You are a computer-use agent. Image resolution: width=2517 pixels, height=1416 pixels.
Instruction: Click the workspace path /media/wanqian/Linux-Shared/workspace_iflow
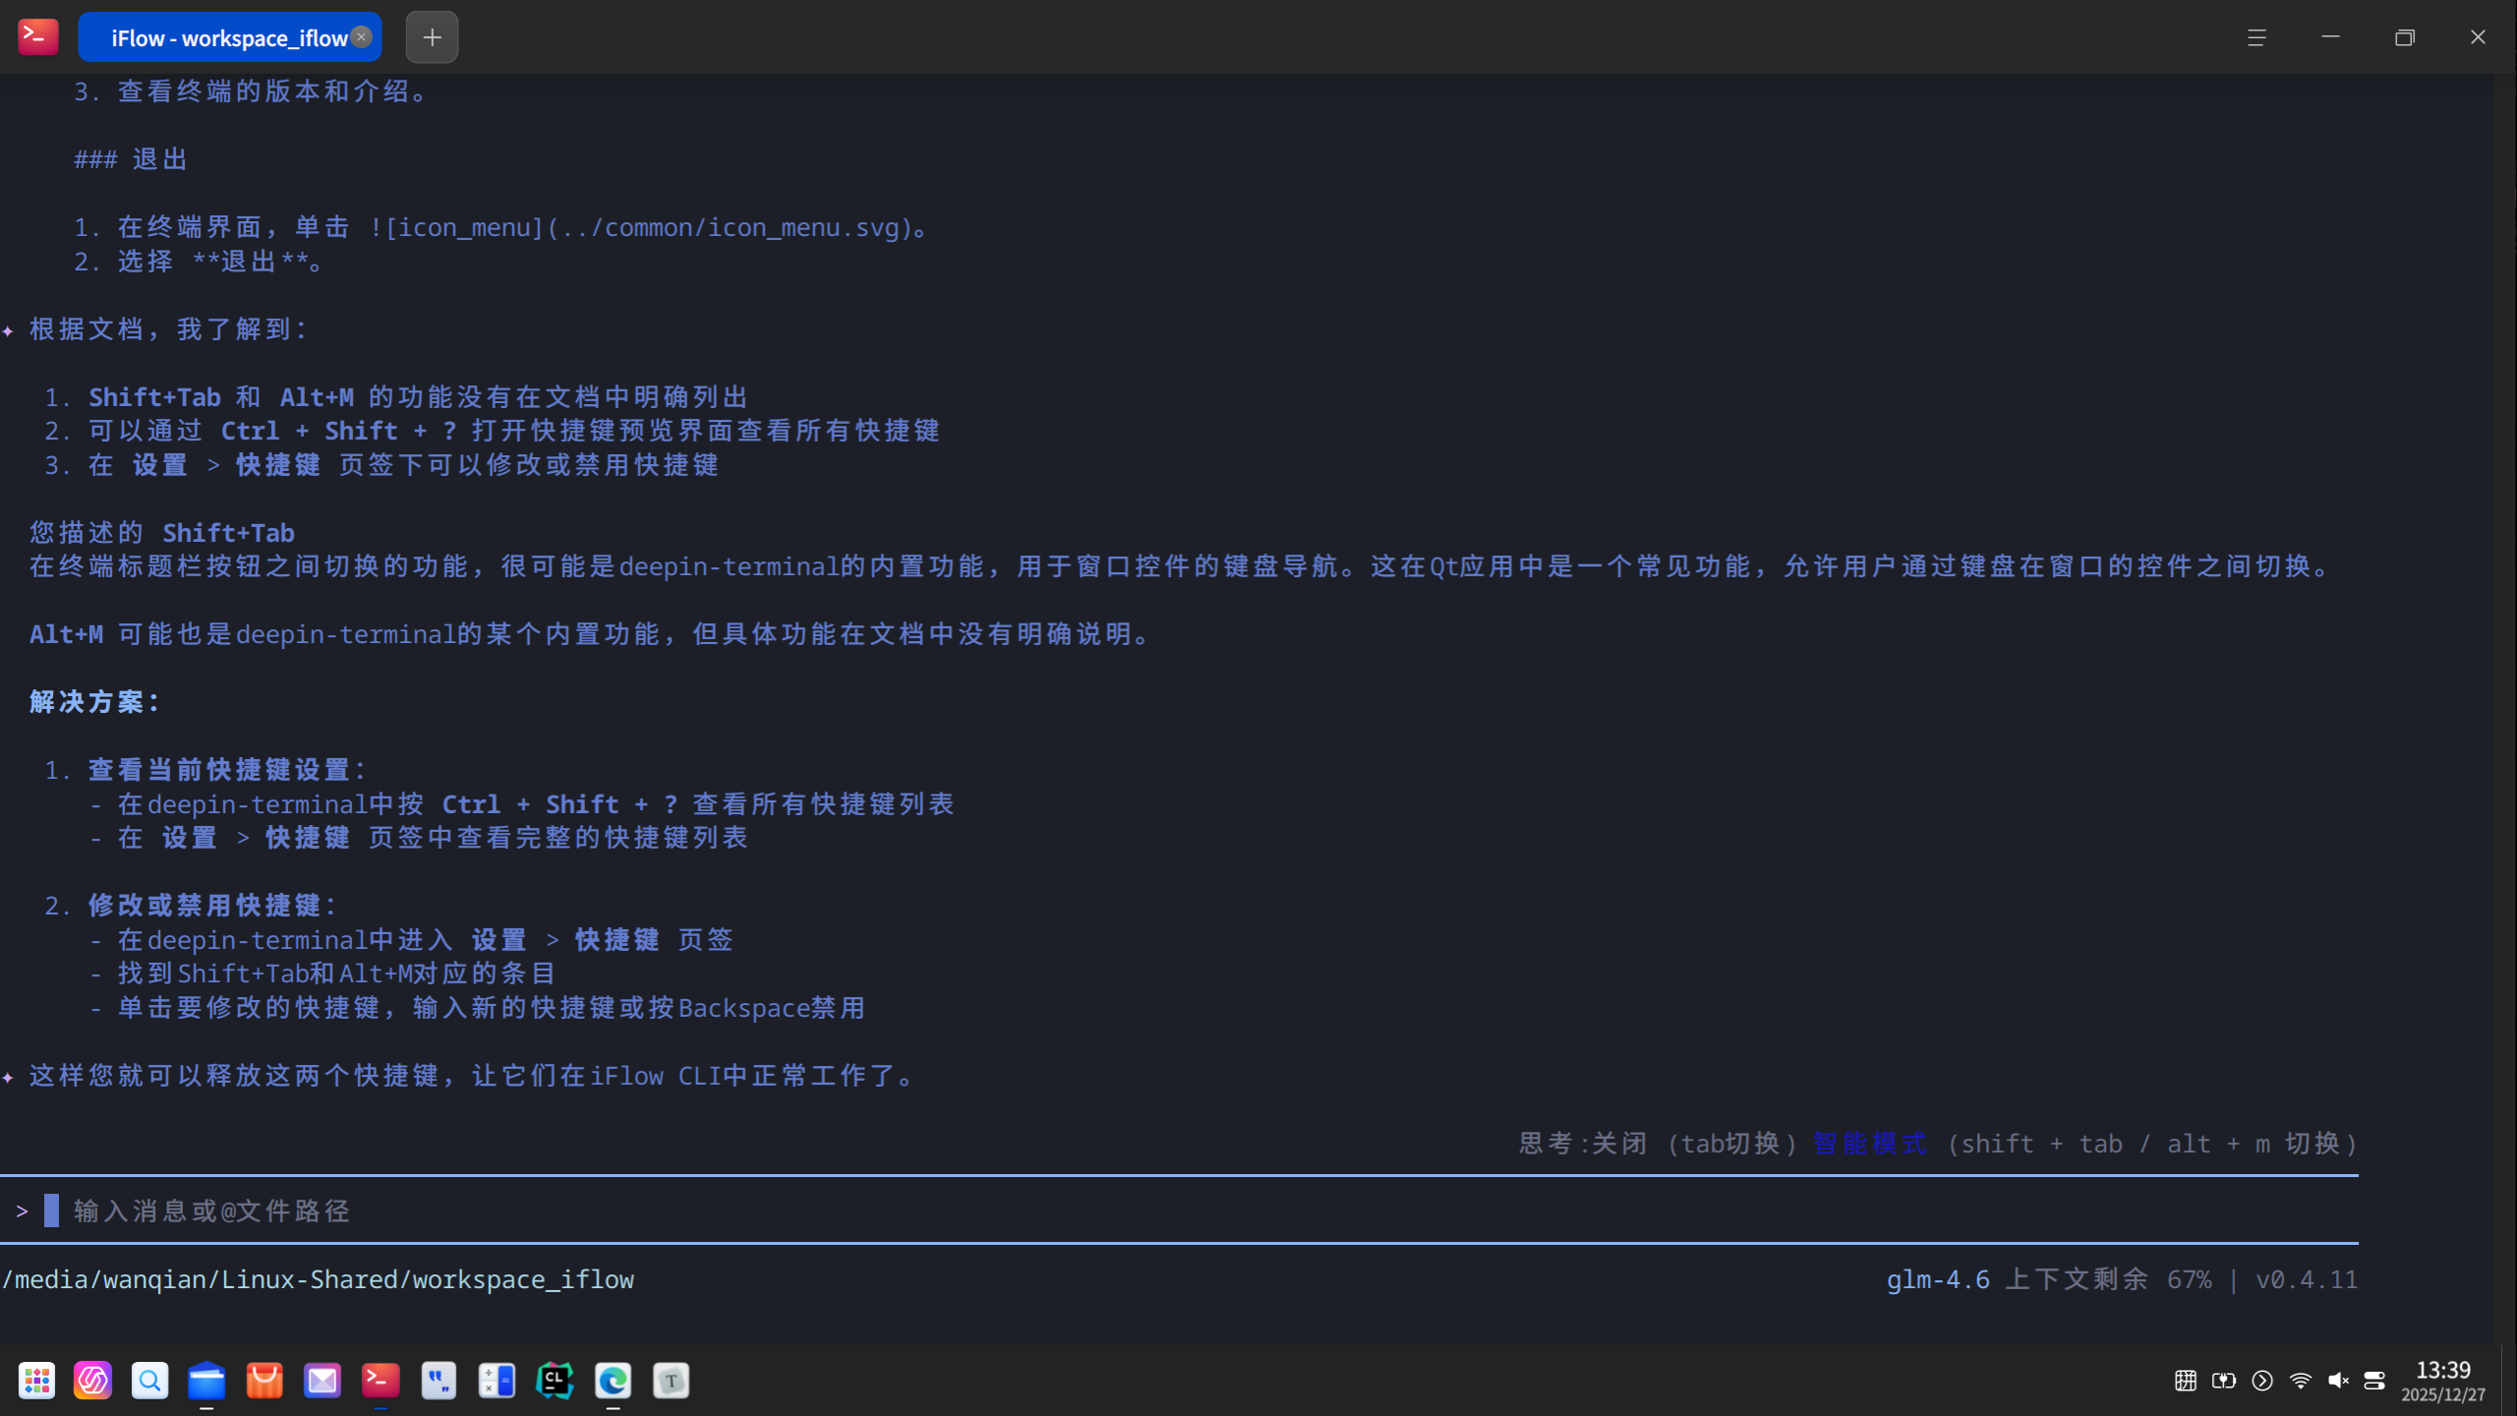(x=319, y=1279)
